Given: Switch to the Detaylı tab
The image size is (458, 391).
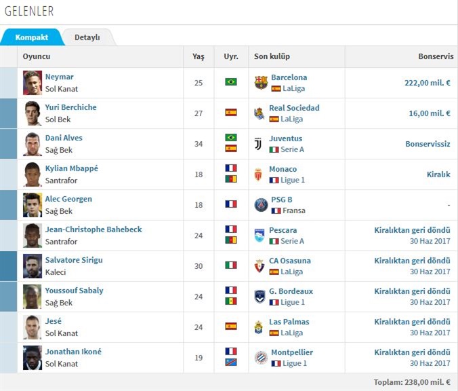Looking at the screenshot, I should pyautogui.click(x=87, y=37).
